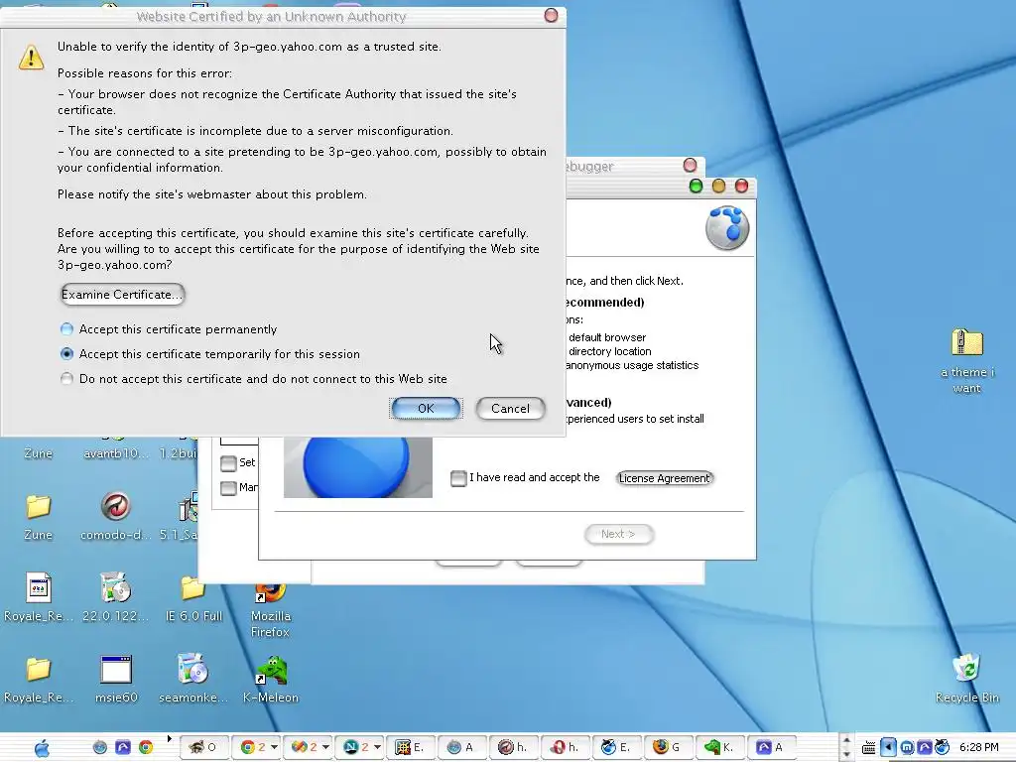Switch to the Comodo 'h.' taskbar button
This screenshot has width=1016, height=762.
(x=512, y=747)
